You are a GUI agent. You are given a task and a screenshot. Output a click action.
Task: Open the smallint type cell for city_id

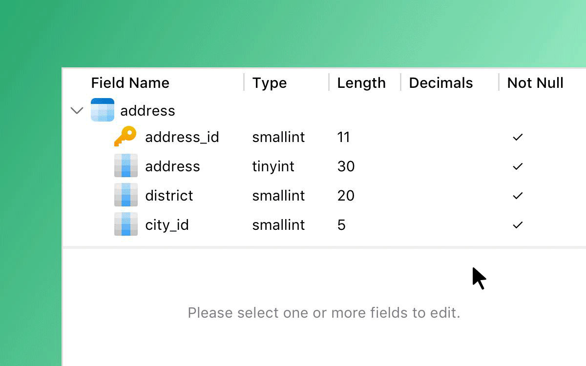click(x=278, y=225)
